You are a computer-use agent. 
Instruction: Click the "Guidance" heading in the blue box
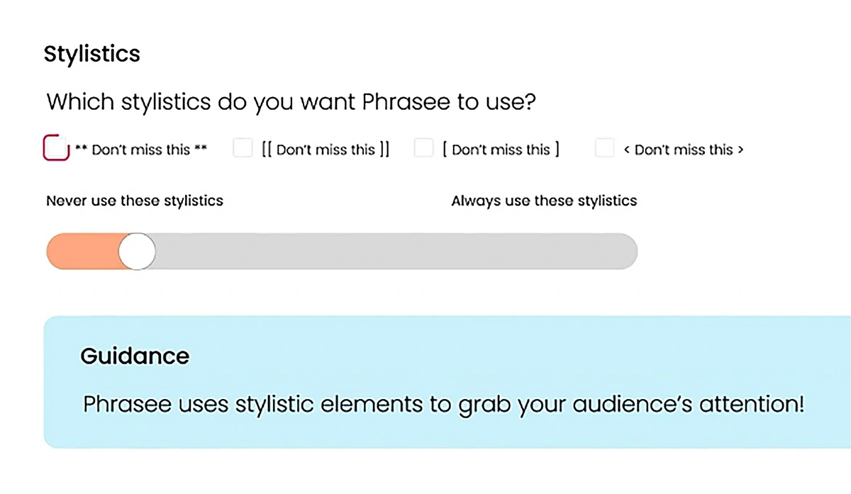(x=135, y=355)
